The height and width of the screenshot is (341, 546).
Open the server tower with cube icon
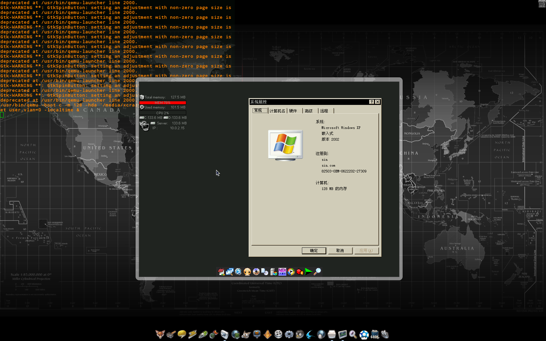[x=274, y=272]
